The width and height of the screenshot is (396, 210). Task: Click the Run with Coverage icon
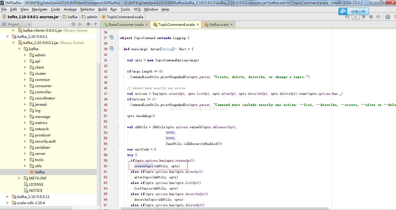click(379, 17)
